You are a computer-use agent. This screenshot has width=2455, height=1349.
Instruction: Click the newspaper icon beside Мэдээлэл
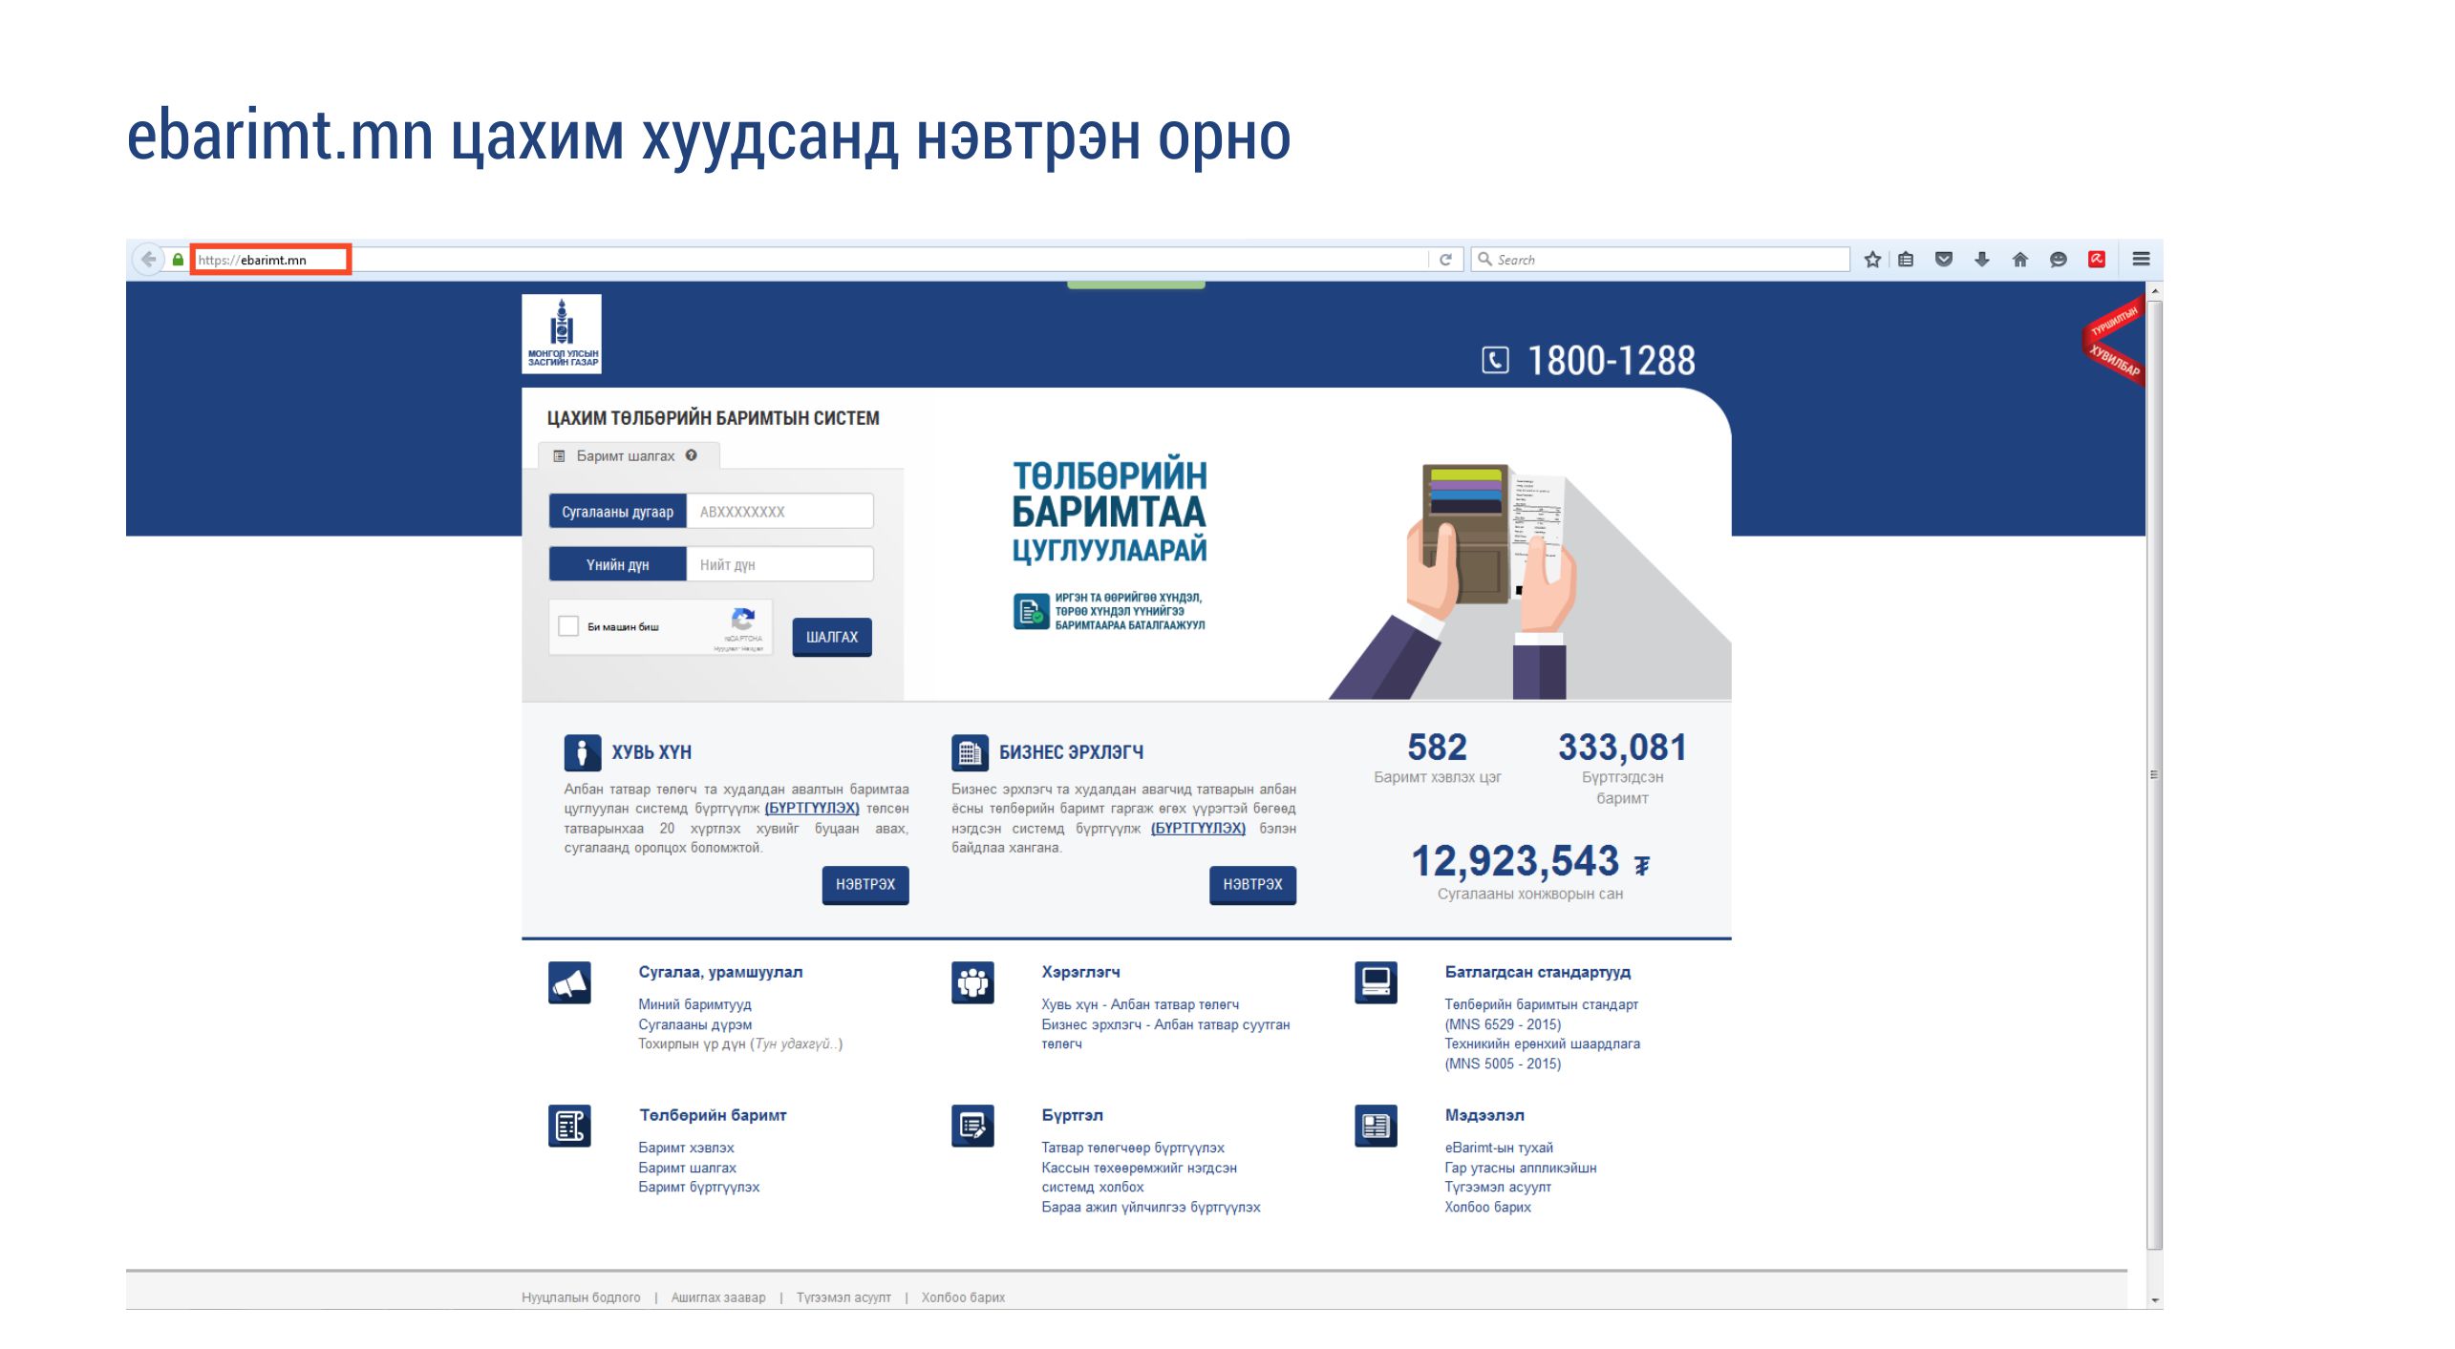tap(1376, 1126)
